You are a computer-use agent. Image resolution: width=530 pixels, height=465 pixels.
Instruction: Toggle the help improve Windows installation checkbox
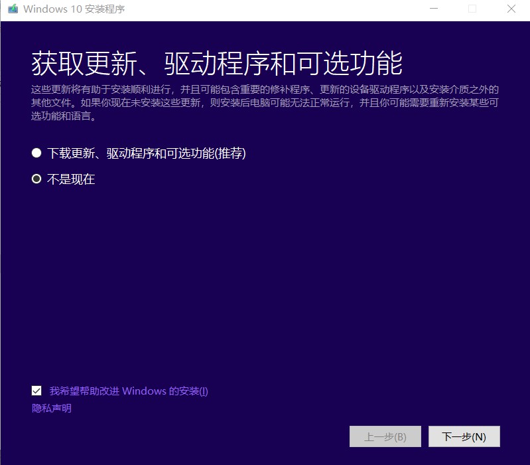[36, 391]
